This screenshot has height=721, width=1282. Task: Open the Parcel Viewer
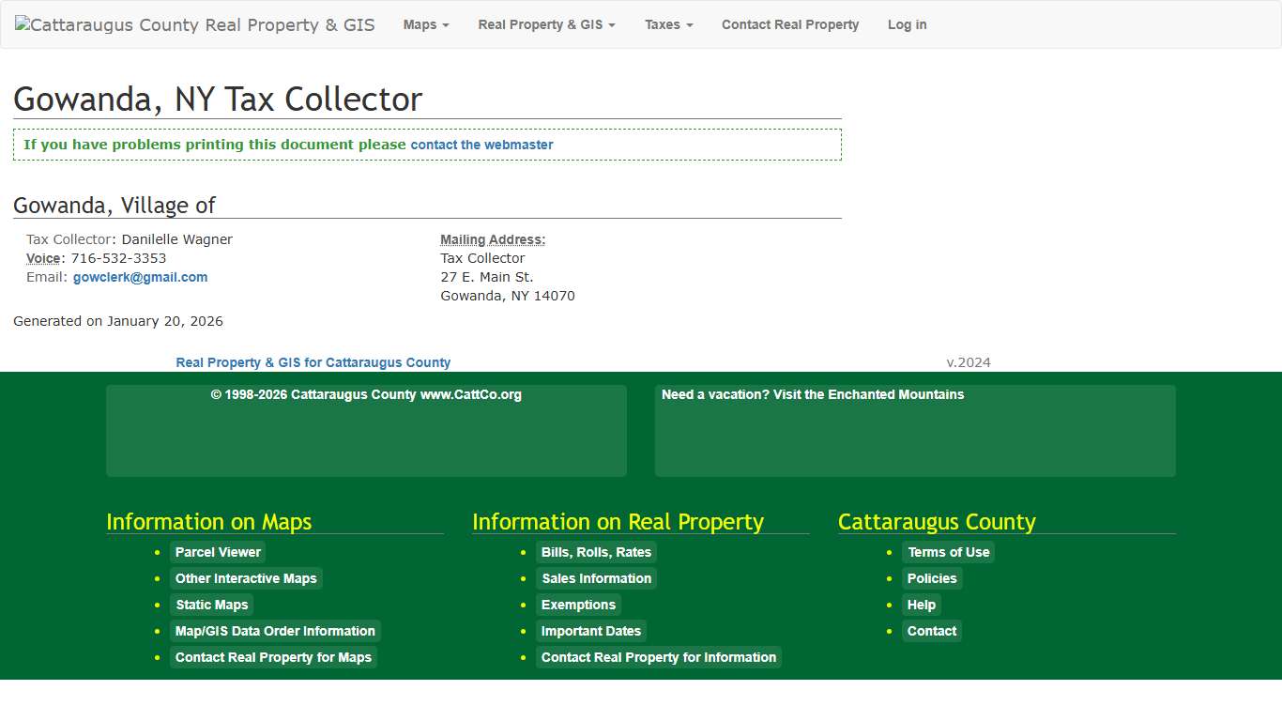218,552
